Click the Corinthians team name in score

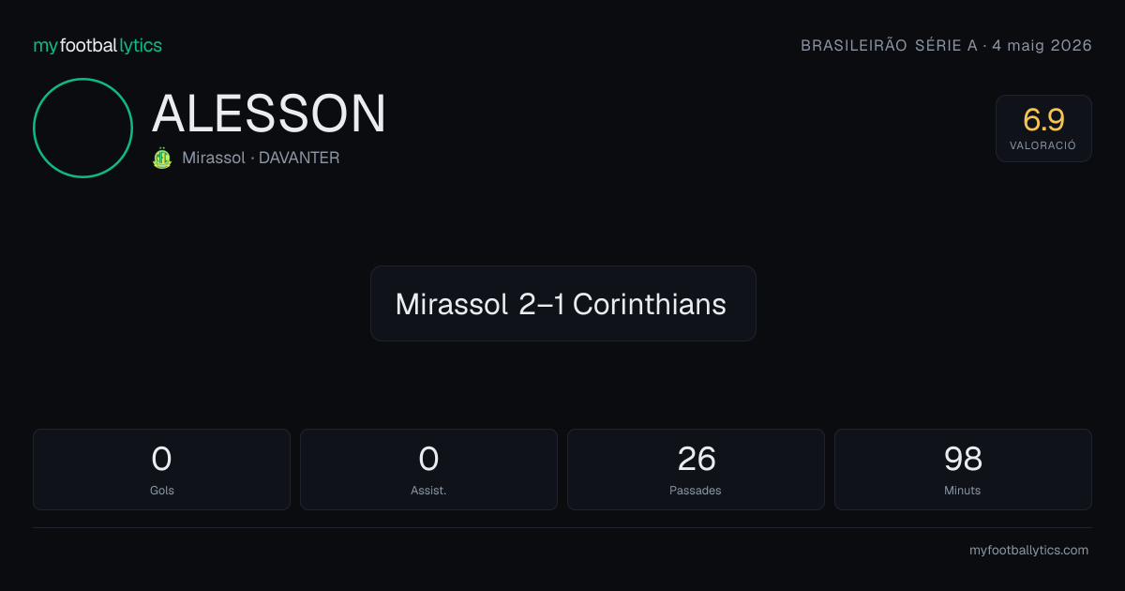(x=649, y=304)
